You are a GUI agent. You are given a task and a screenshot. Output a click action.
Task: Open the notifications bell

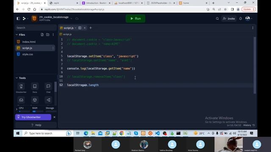(x=241, y=19)
